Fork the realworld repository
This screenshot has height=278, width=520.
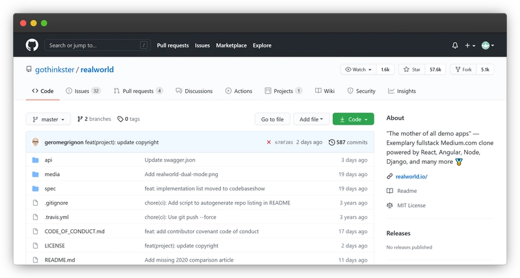coord(463,69)
